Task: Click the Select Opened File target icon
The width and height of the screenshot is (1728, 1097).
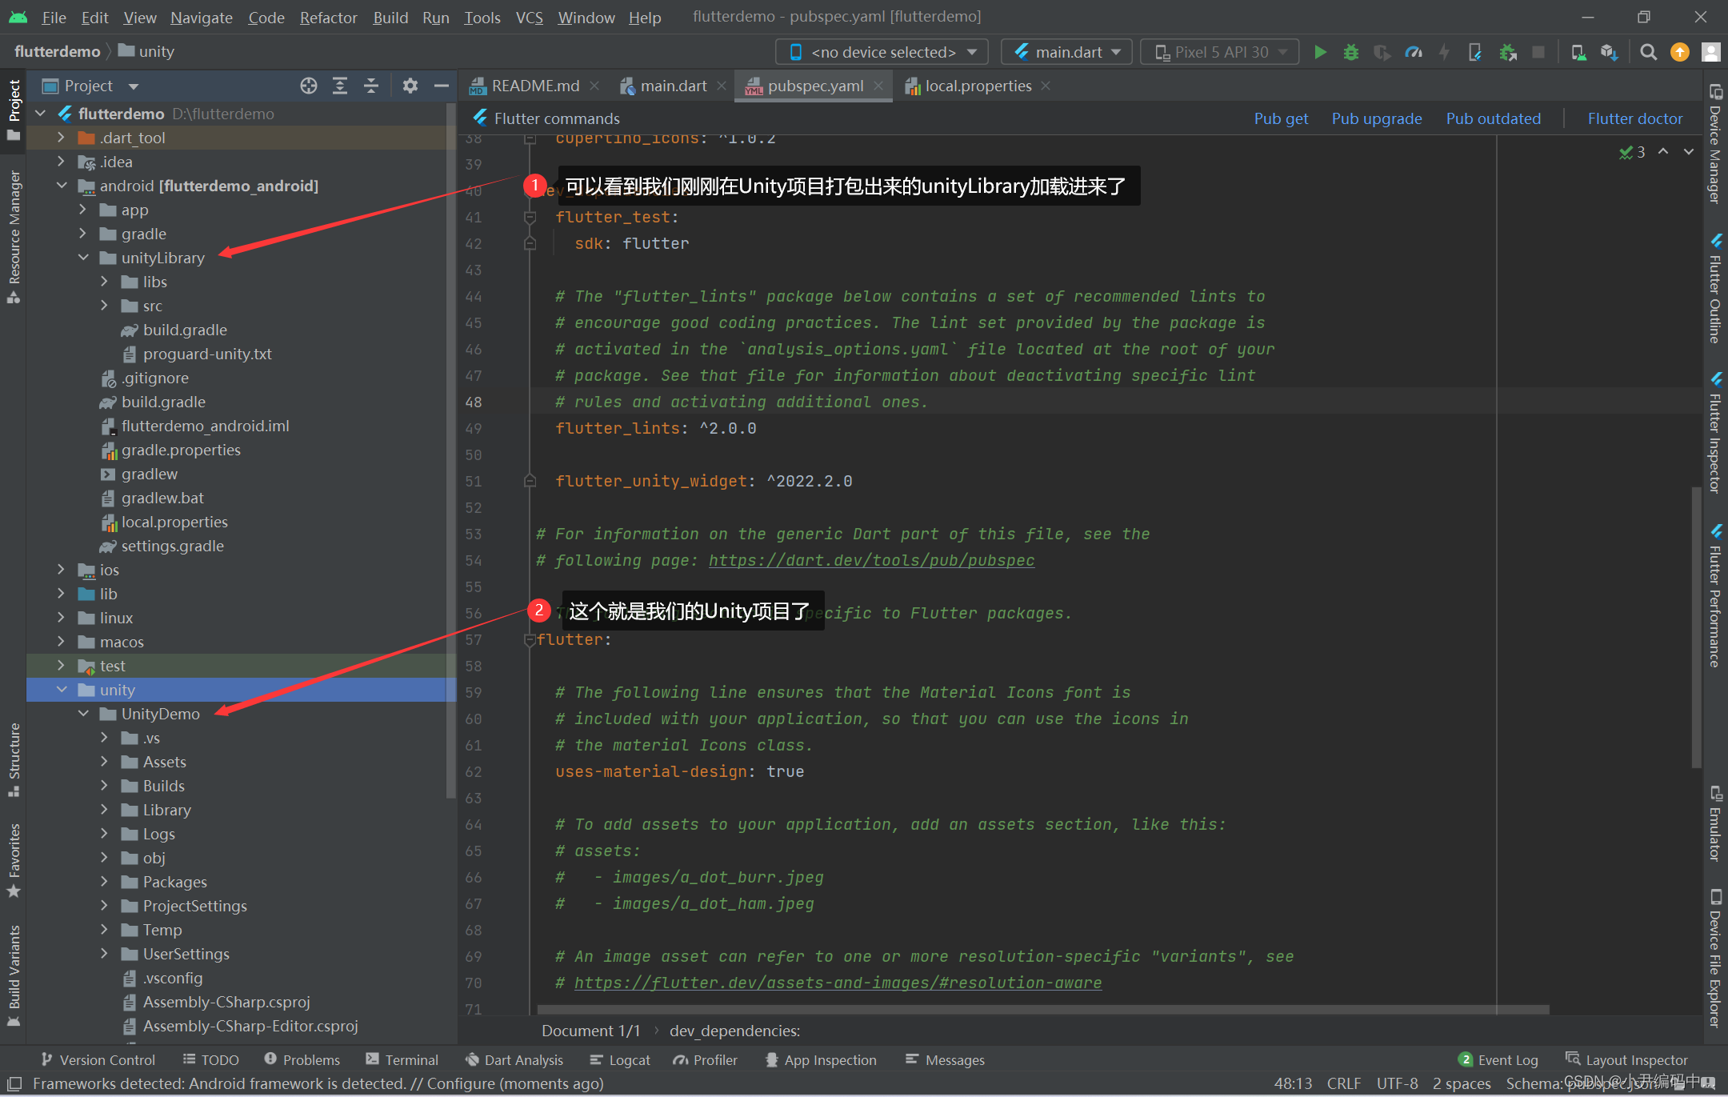Action: 309,86
